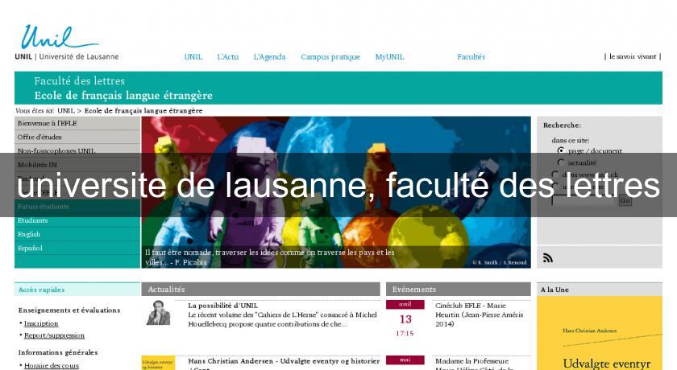Select the 'actualité' search radio button

561,162
